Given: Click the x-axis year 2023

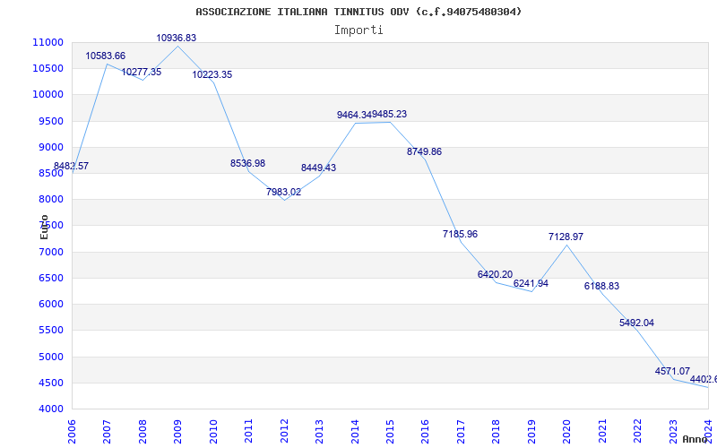Looking at the screenshot, I should click(673, 432).
